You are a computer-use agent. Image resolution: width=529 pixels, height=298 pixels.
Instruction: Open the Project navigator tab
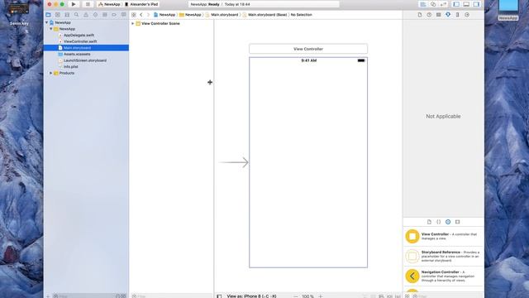pos(48,15)
